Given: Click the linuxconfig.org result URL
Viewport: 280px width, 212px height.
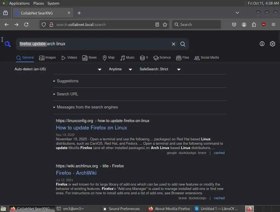Looking at the screenshot, I should click(x=103, y=121).
